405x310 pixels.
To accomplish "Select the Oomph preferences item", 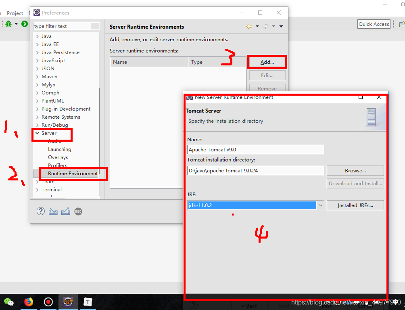I will [x=50, y=93].
